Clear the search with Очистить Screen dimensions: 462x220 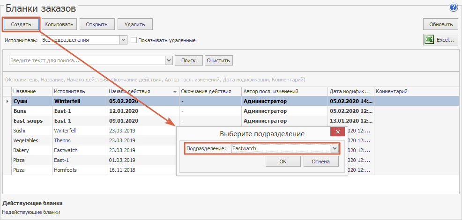coord(219,60)
